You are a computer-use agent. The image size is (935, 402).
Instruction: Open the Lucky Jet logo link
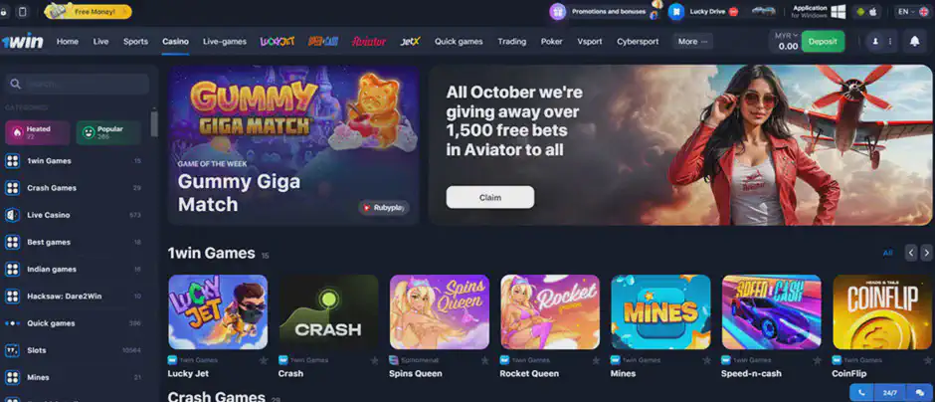point(278,42)
